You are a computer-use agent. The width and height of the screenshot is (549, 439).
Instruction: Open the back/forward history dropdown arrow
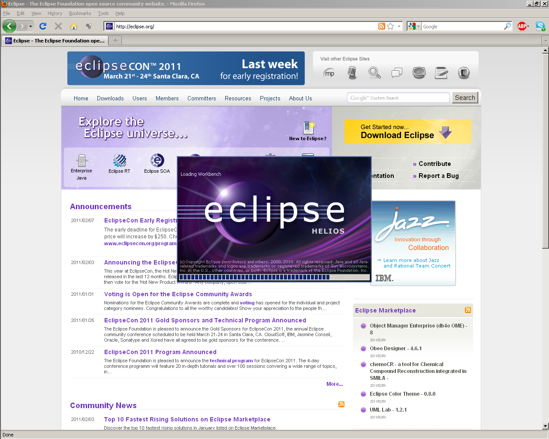pos(30,26)
